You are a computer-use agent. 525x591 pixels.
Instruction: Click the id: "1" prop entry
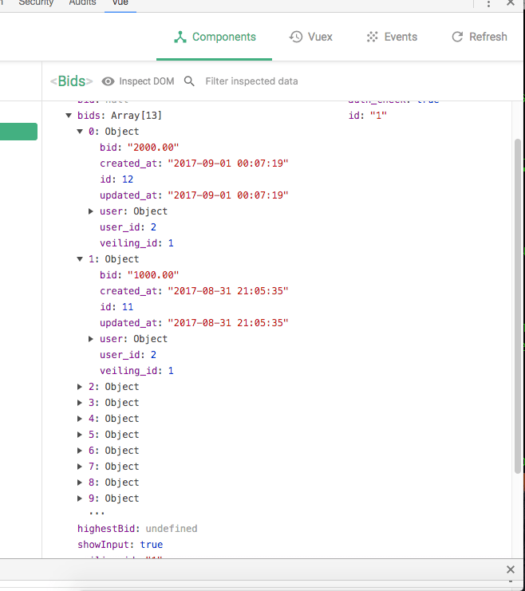coord(368,116)
